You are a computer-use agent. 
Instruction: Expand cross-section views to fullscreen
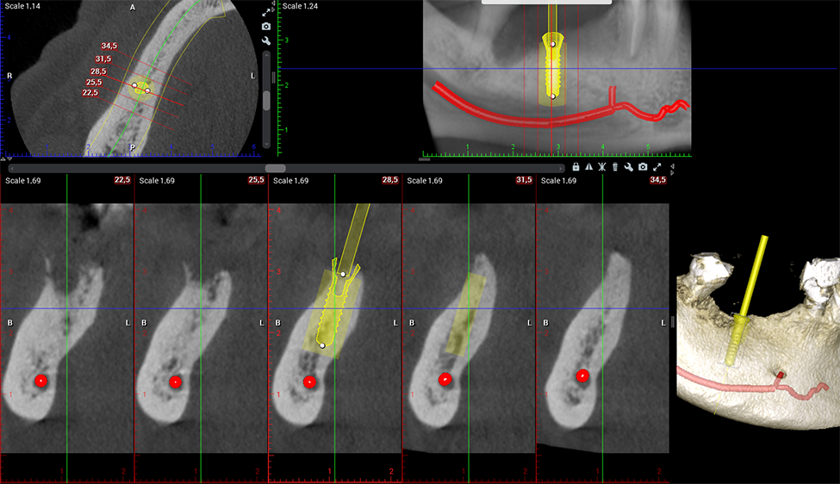click(x=656, y=167)
